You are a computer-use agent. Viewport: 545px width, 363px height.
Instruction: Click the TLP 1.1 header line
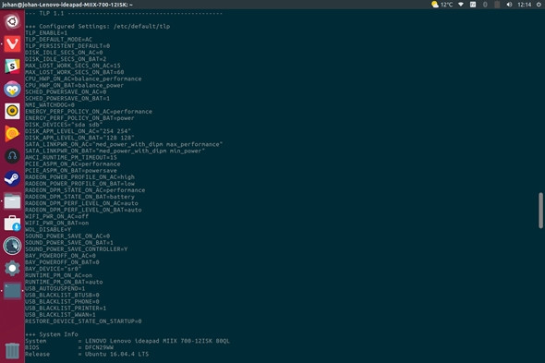124,13
